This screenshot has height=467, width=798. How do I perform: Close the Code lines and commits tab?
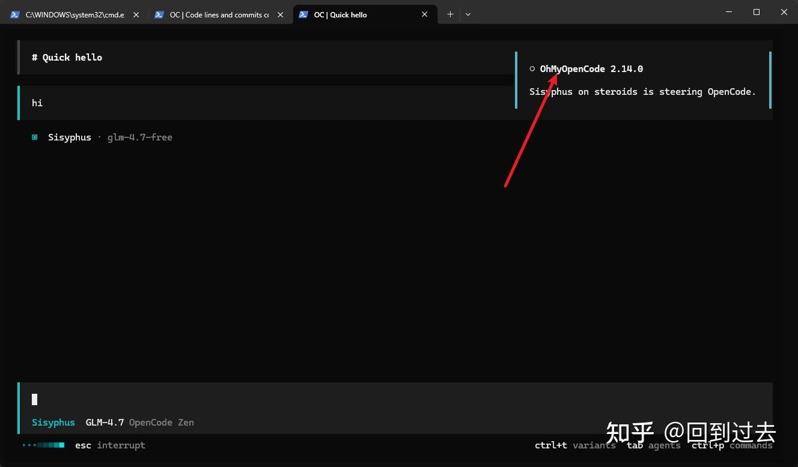[281, 14]
